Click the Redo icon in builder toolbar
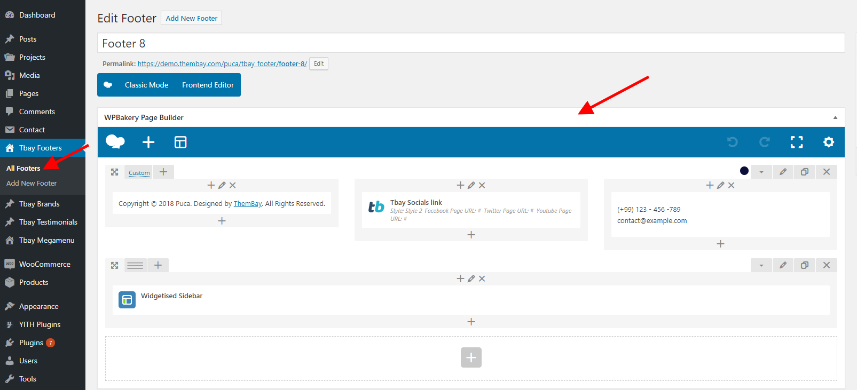This screenshot has height=390, width=857. point(765,142)
